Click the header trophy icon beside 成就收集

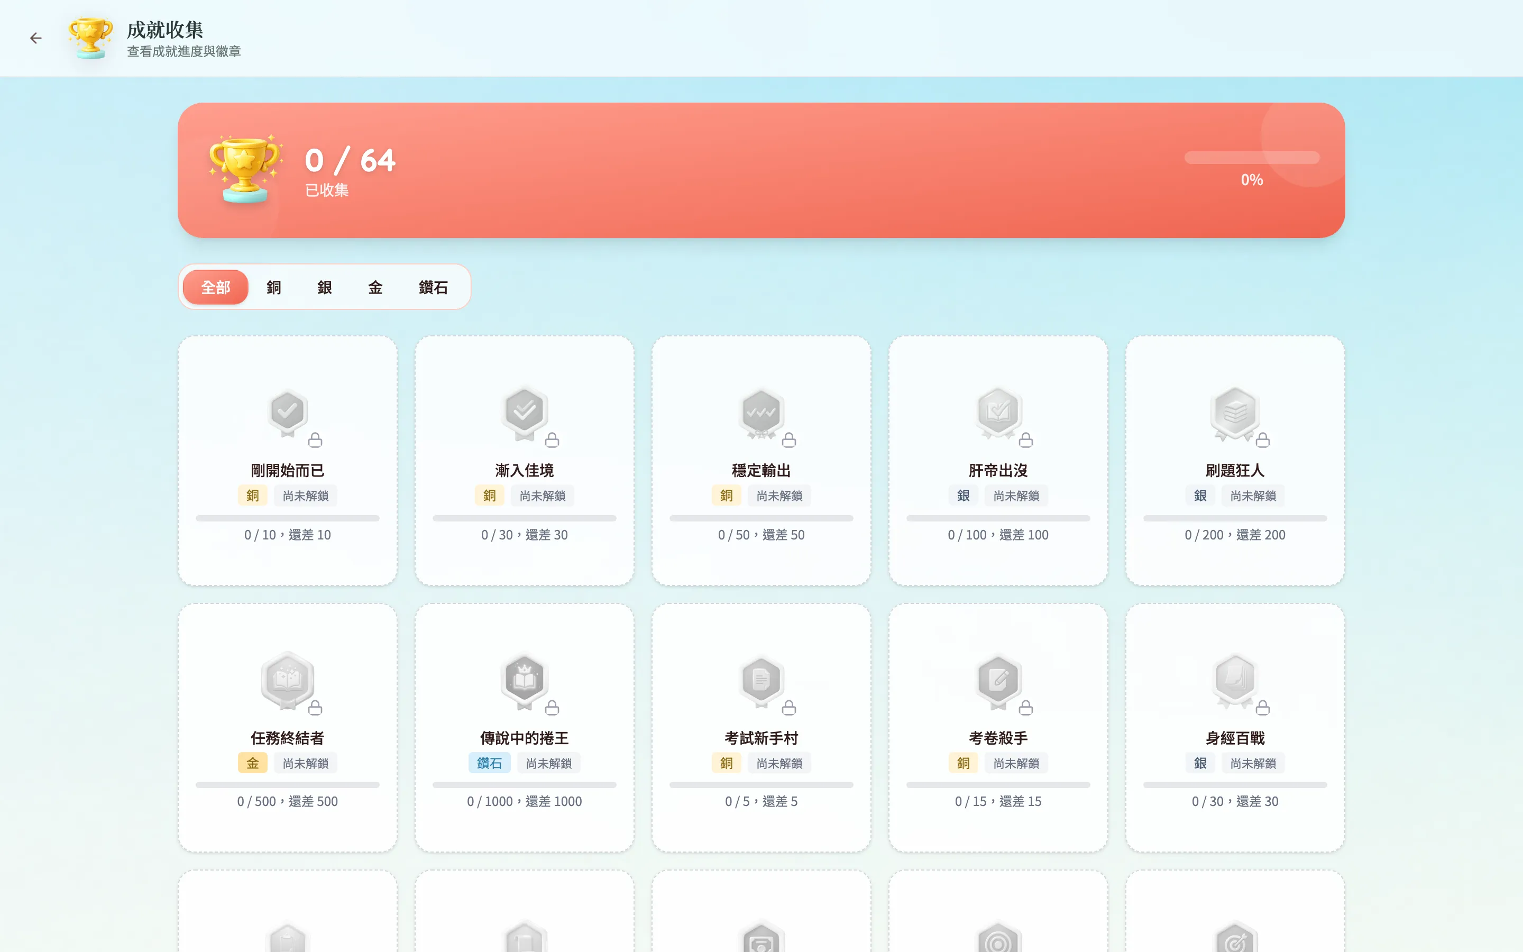(x=90, y=39)
